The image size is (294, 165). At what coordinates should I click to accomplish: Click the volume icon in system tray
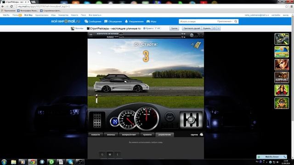pos(277,162)
